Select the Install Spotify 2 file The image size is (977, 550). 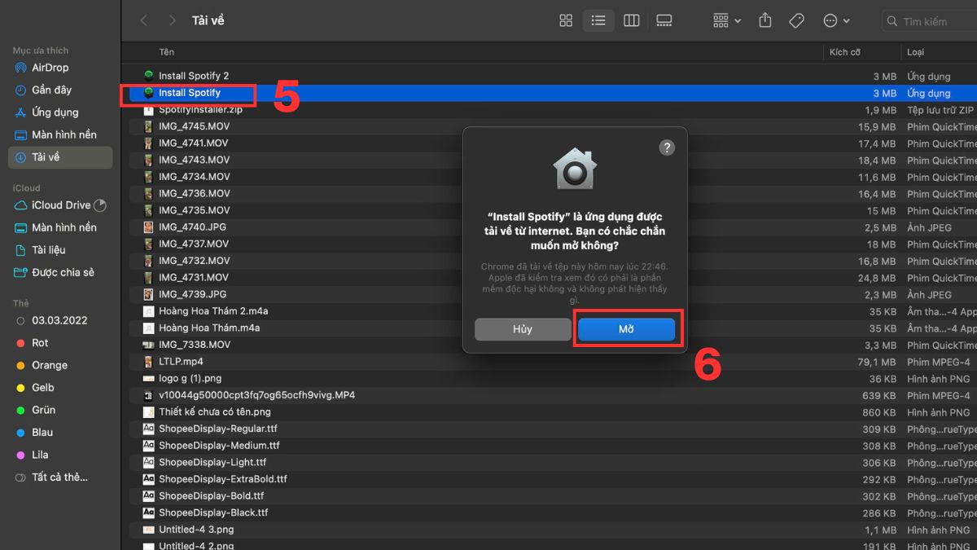click(x=194, y=76)
